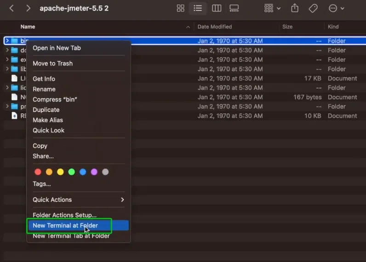Apply the blue tag color
Viewport: 366px width, 262px height.
pyautogui.click(x=83, y=172)
